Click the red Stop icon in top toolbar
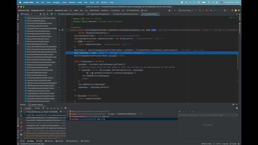The height and width of the screenshot is (145, 258). click(207, 10)
